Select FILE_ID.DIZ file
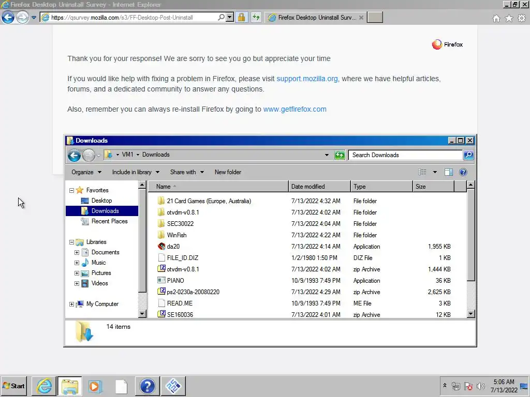Image resolution: width=530 pixels, height=397 pixels. point(183,258)
